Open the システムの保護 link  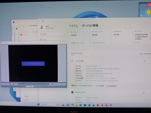99,86
